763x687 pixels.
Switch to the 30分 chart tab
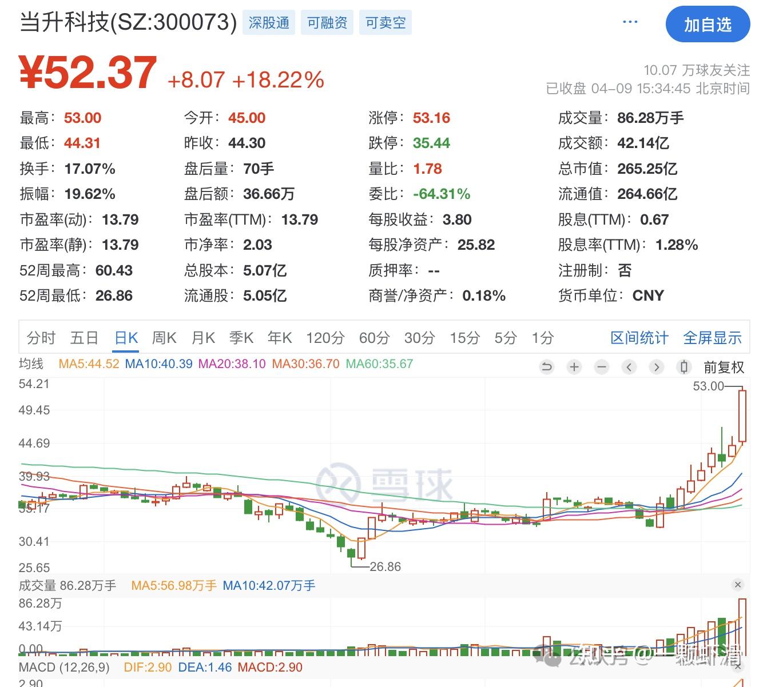[x=420, y=338]
